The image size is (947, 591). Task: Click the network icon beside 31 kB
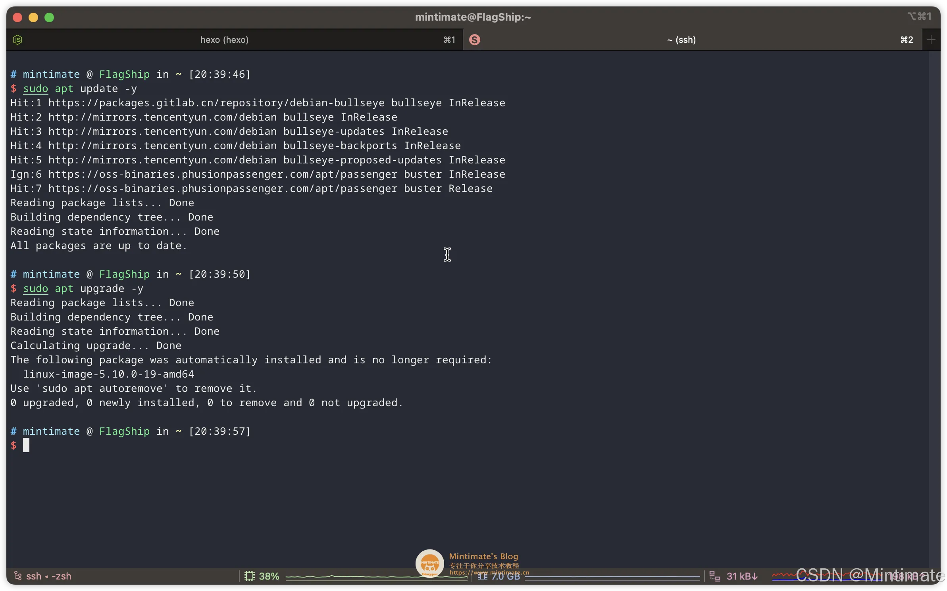(x=714, y=576)
